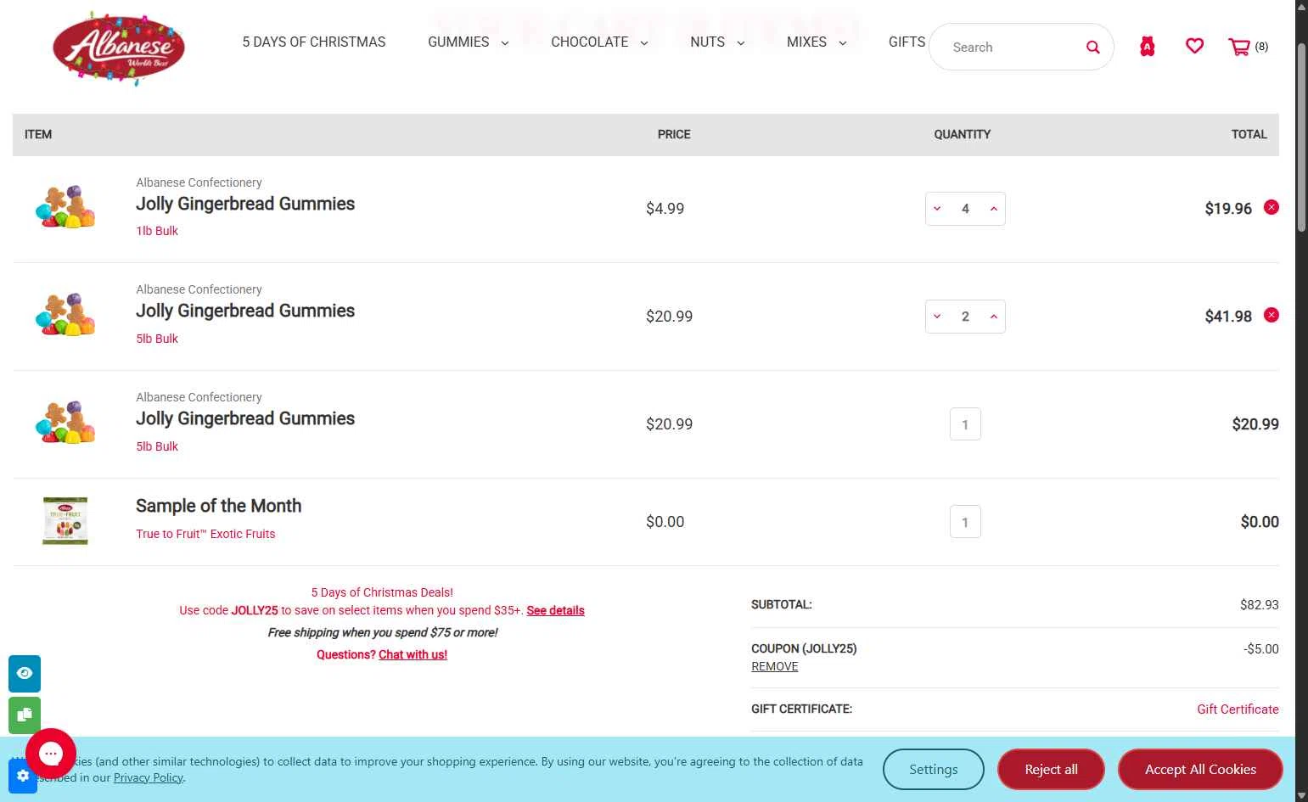1308x802 pixels.
Task: Increase quantity of 1lb Bulk gummies
Action: point(993,209)
